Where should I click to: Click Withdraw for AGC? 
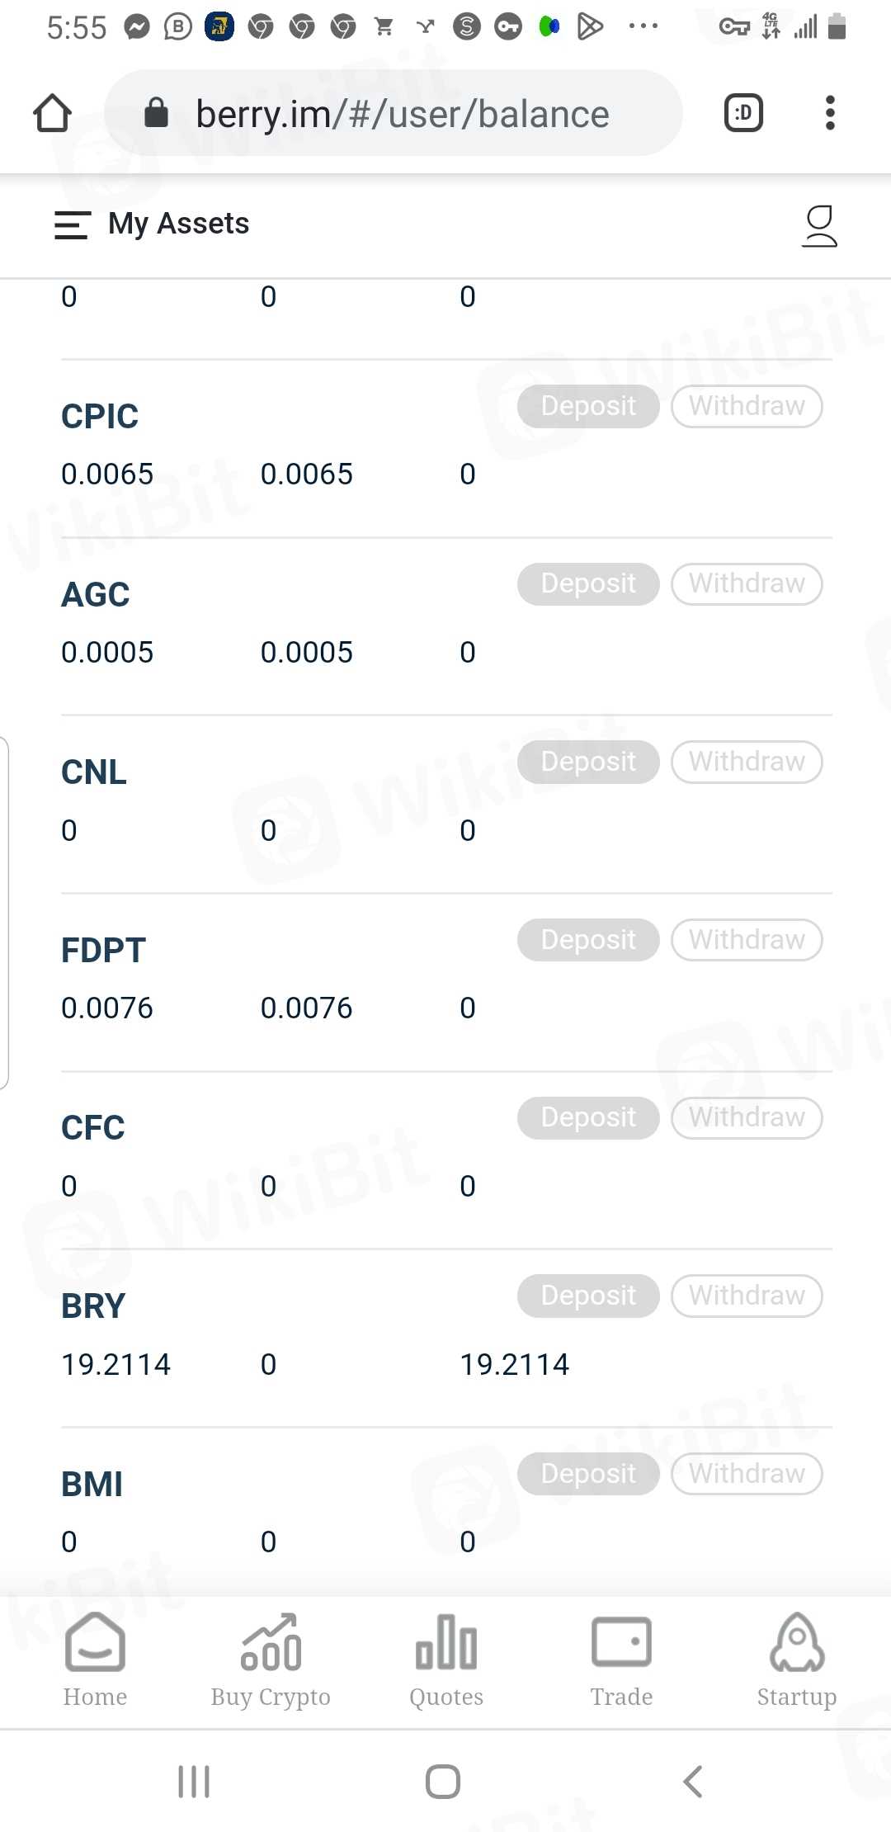pos(747,583)
